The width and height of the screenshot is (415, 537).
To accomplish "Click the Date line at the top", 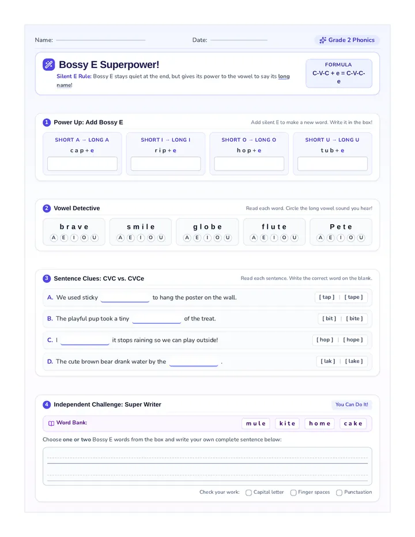I will coord(239,40).
